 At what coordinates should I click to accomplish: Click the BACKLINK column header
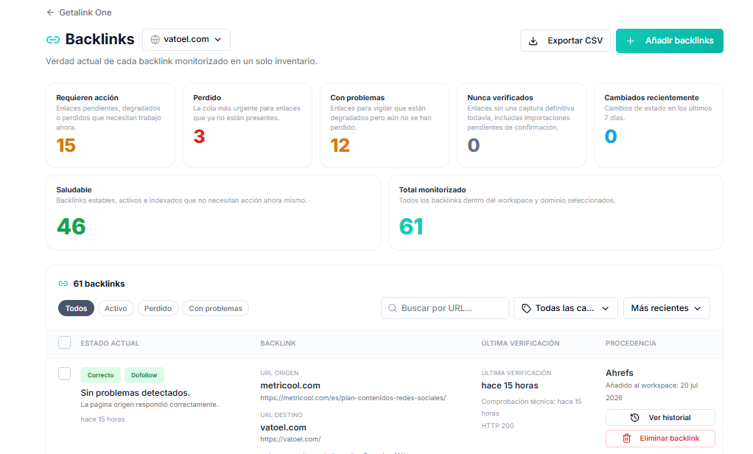click(x=278, y=343)
